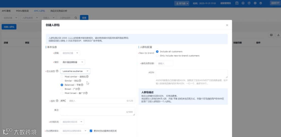Click help icon beside 名称 label
The image size is (281, 137).
[57, 101]
